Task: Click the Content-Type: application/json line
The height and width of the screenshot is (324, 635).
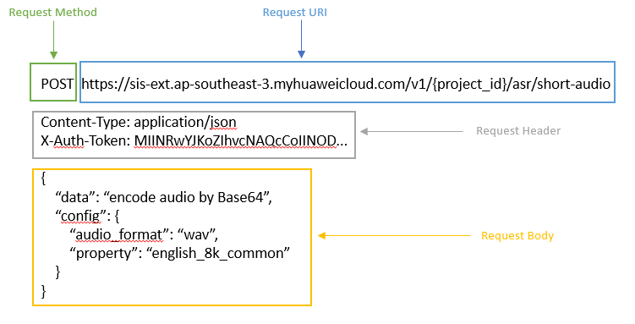Action: [139, 122]
